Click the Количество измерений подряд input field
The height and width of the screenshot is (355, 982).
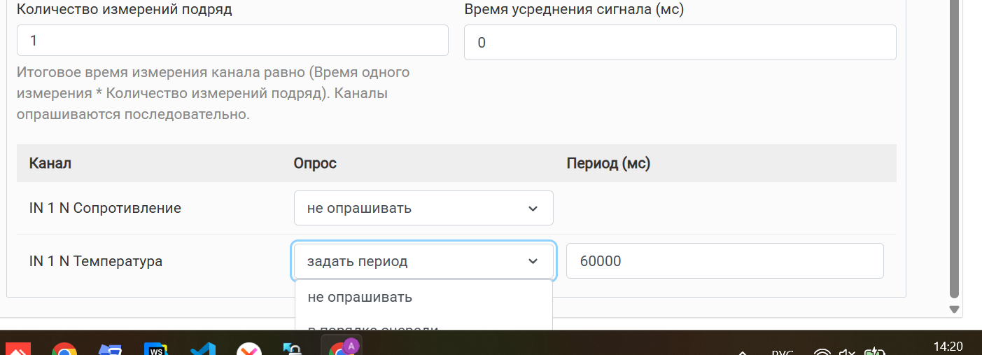[232, 41]
